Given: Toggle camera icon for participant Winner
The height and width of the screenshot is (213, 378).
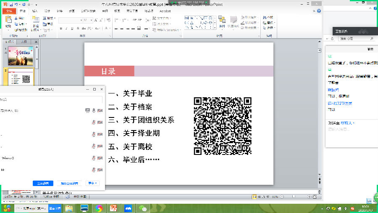Looking at the screenshot, I should (100, 158).
